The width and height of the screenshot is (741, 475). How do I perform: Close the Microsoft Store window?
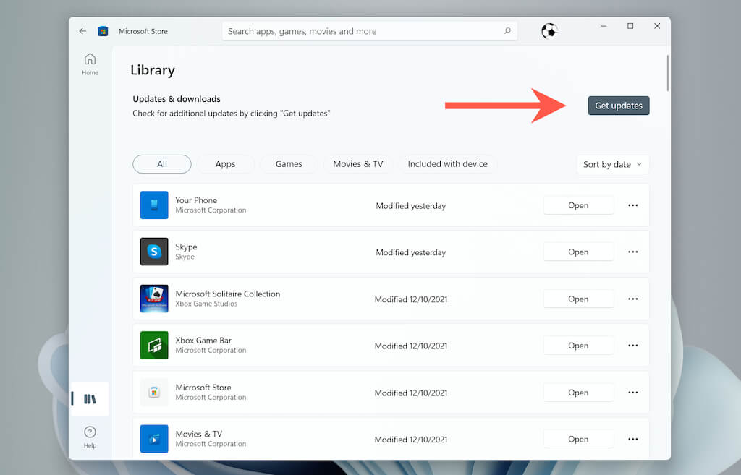(x=657, y=26)
